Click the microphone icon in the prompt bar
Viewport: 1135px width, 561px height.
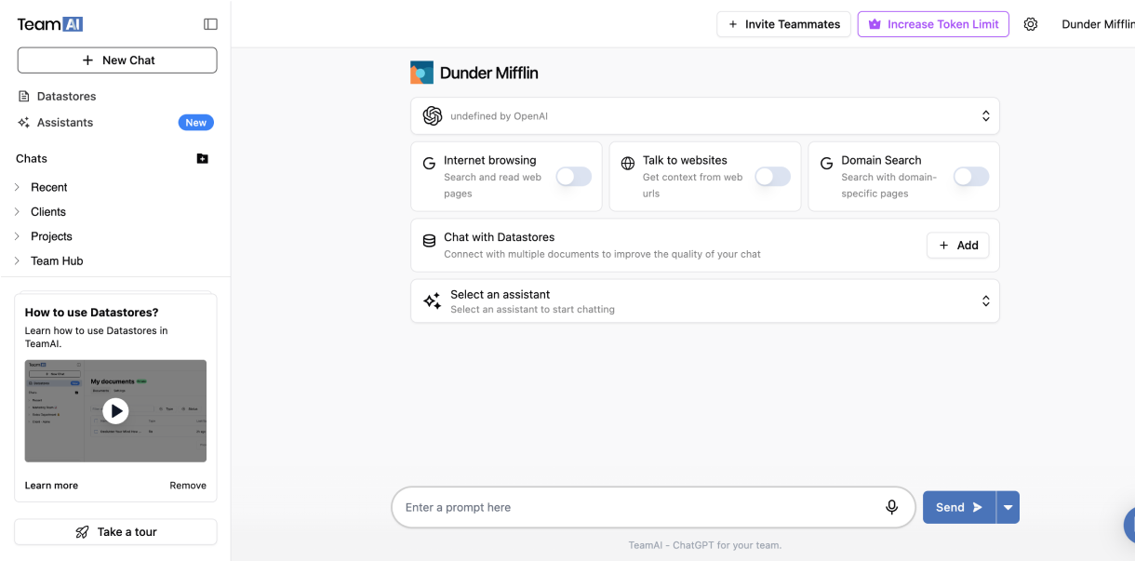point(891,507)
